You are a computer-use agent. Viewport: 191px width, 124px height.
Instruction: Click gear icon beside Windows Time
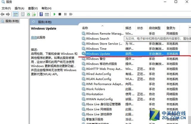coord(84,49)
